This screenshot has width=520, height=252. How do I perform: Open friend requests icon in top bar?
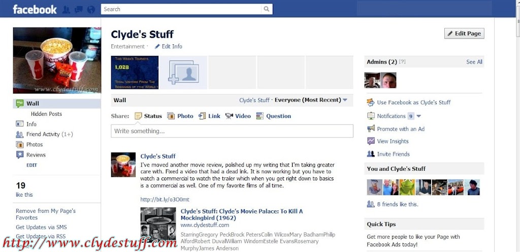coord(66,9)
